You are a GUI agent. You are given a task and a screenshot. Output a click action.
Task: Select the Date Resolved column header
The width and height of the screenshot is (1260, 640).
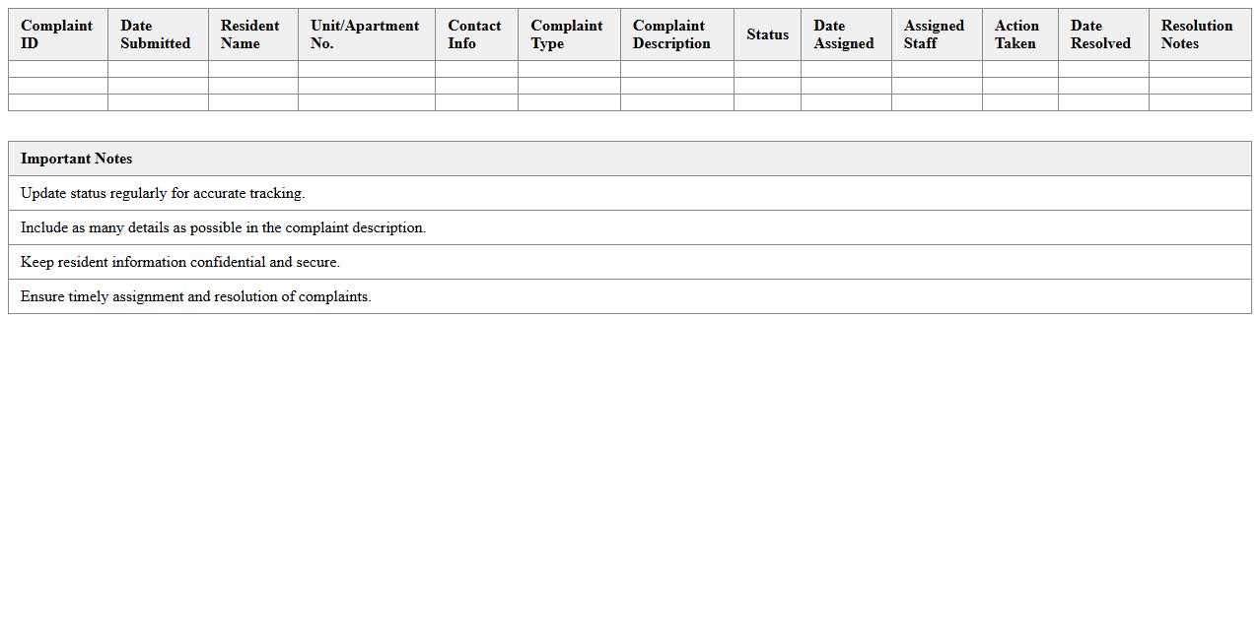tap(1102, 34)
